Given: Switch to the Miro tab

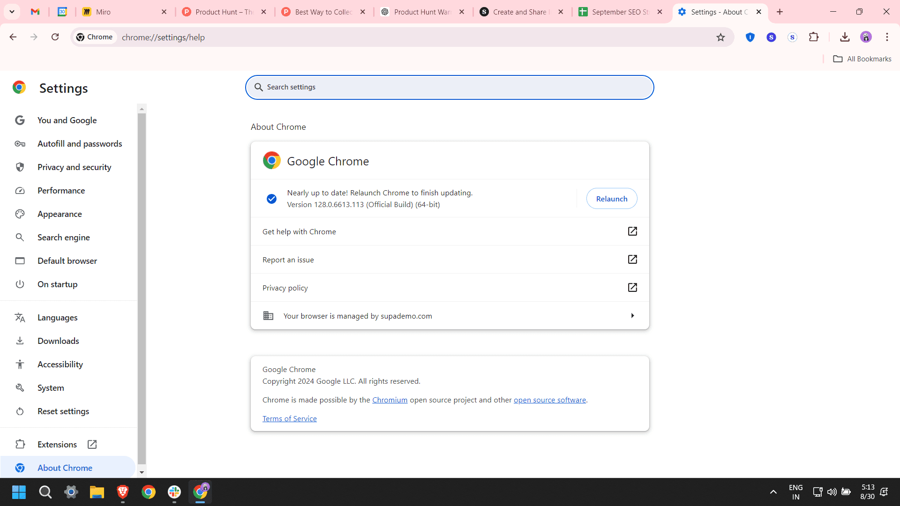Looking at the screenshot, I should coord(112,12).
